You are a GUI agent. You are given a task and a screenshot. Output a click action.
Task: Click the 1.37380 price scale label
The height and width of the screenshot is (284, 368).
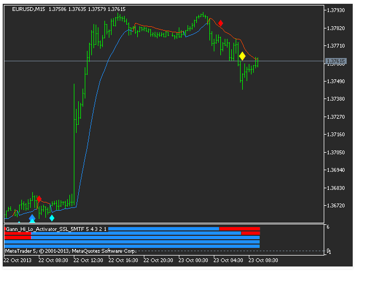tap(336, 99)
